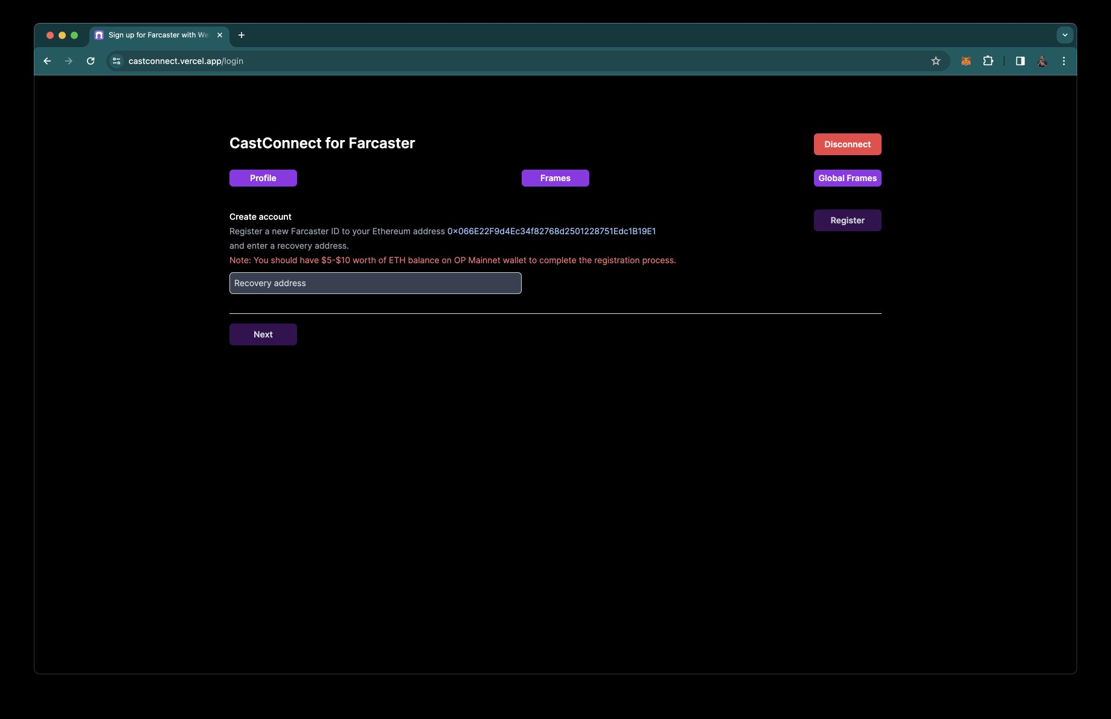Screen dimensions: 1111x719
Task: Open site information icon in address bar
Action: 117,61
